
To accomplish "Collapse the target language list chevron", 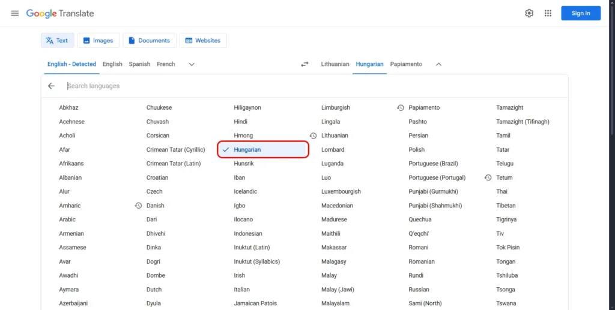I will tap(438, 64).
